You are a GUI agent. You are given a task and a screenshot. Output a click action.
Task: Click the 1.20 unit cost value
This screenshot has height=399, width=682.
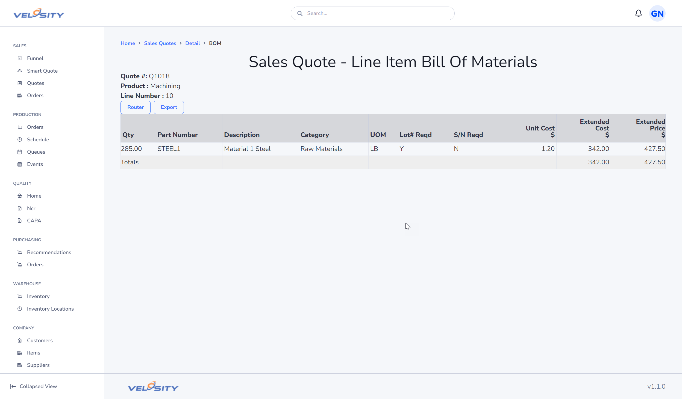coord(548,149)
